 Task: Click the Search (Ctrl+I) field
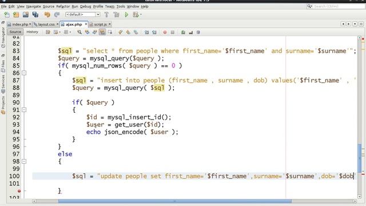tap(336, 6)
